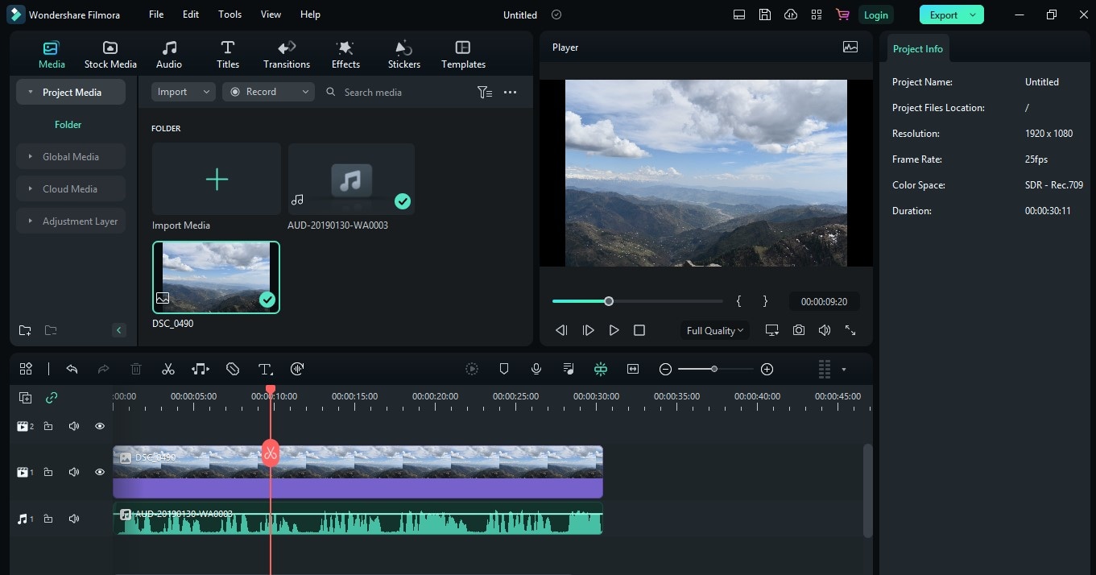The image size is (1096, 575).
Task: Open the audio mixer icon
Action: tap(569, 369)
